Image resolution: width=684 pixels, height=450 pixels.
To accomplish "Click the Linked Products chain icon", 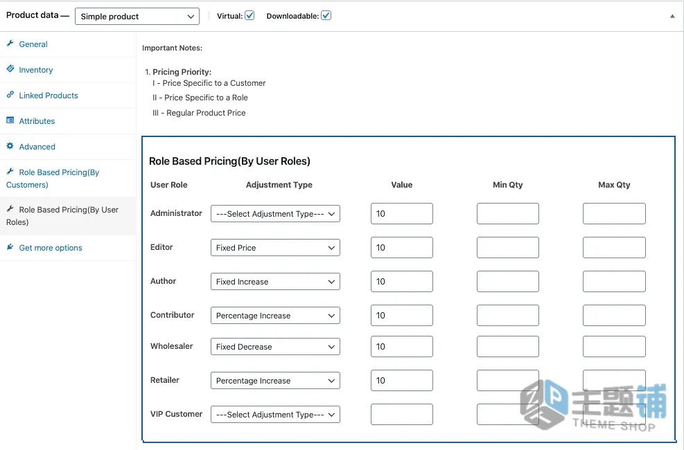I will 10,95.
